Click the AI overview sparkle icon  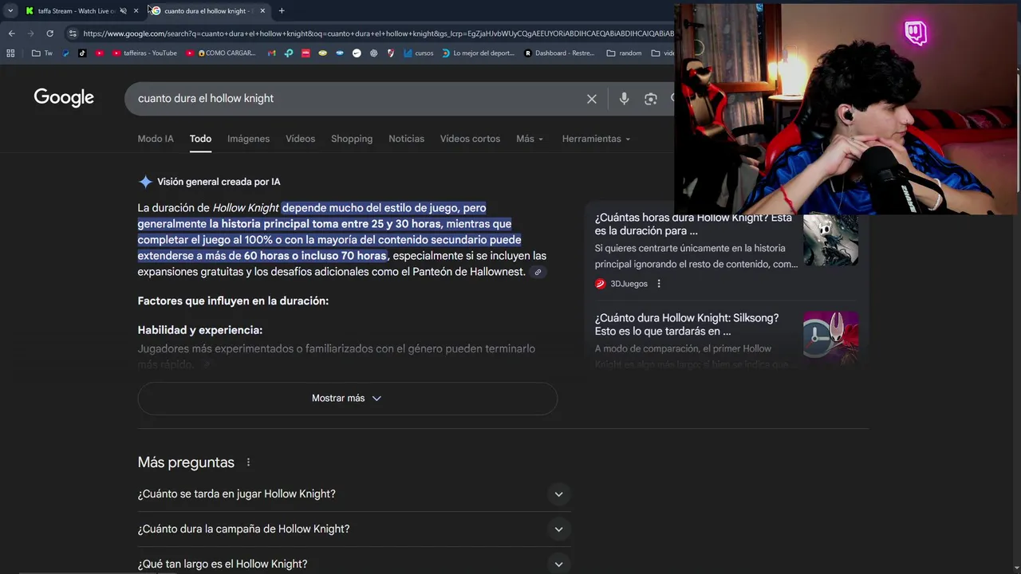pyautogui.click(x=145, y=182)
